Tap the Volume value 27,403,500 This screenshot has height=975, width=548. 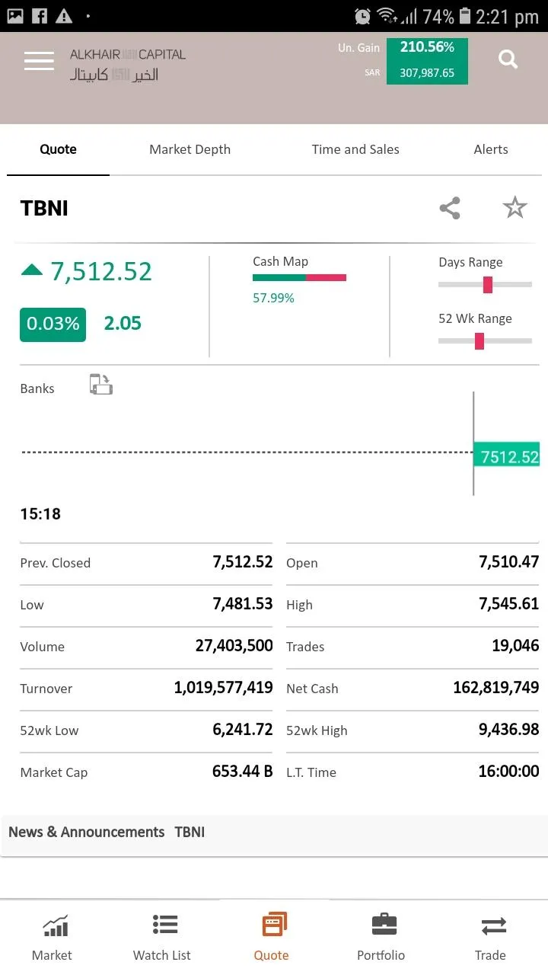pyautogui.click(x=234, y=646)
